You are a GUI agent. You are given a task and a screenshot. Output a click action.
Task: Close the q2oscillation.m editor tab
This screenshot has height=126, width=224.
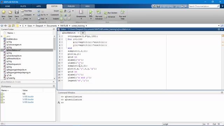pos(78,33)
